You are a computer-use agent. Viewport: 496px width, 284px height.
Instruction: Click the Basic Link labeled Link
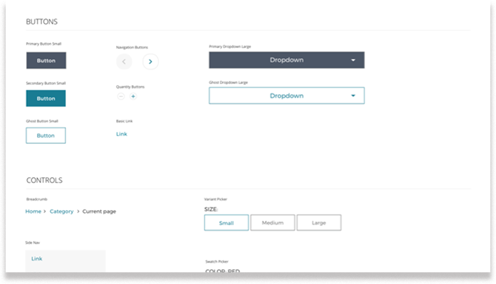122,134
